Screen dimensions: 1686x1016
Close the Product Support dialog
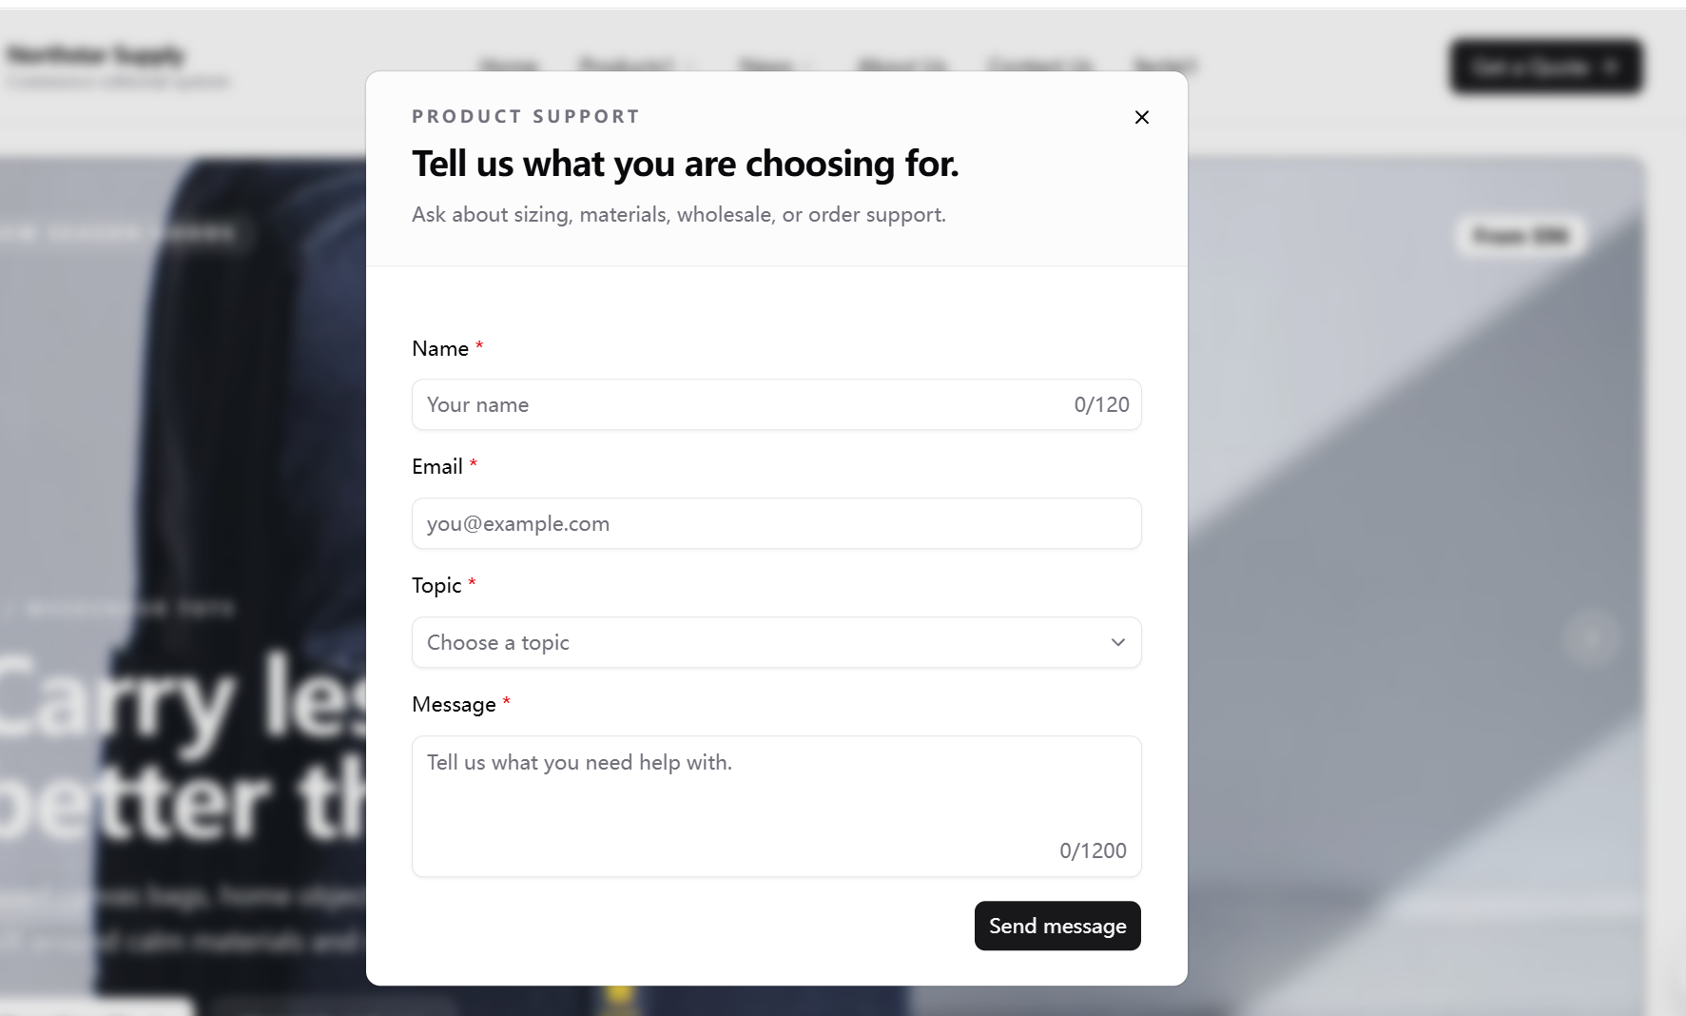[x=1142, y=117]
